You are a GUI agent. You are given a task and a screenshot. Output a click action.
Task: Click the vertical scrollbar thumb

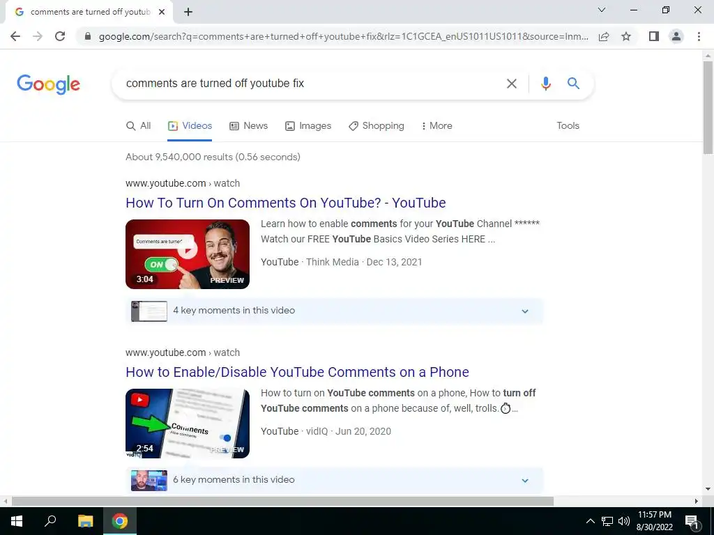(x=708, y=108)
